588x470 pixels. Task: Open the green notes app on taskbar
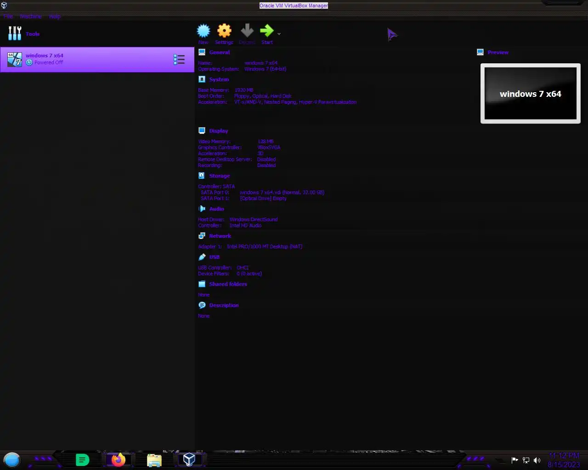(x=82, y=459)
